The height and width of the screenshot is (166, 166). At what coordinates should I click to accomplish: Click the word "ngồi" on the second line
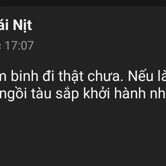click(x=13, y=94)
